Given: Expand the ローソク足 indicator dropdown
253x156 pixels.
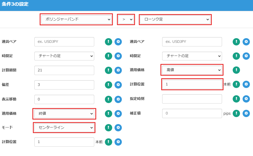Looking at the screenshot, I should coord(175,19).
